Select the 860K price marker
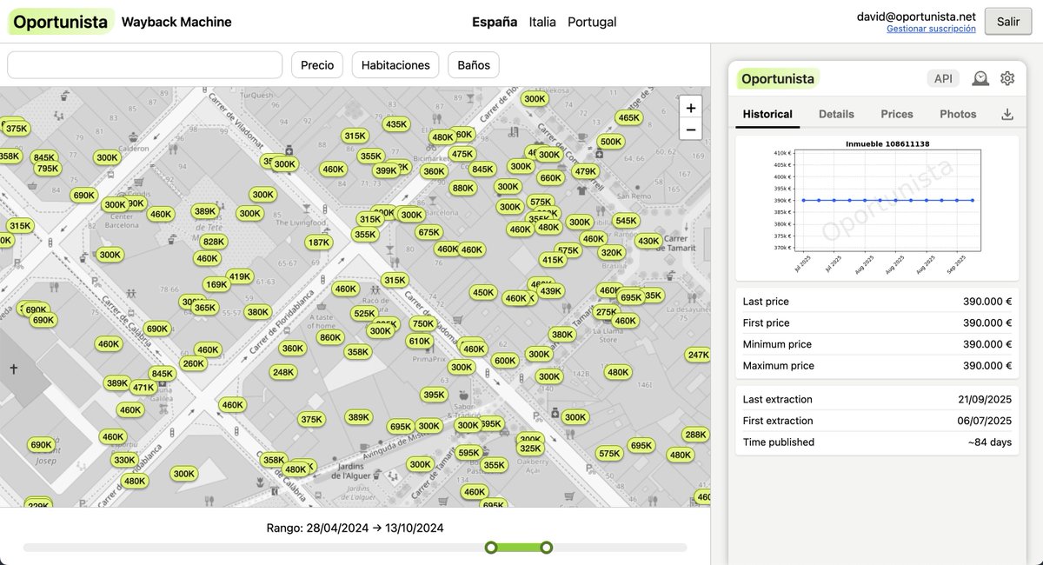Screen dimensions: 1043x565 (330, 337)
